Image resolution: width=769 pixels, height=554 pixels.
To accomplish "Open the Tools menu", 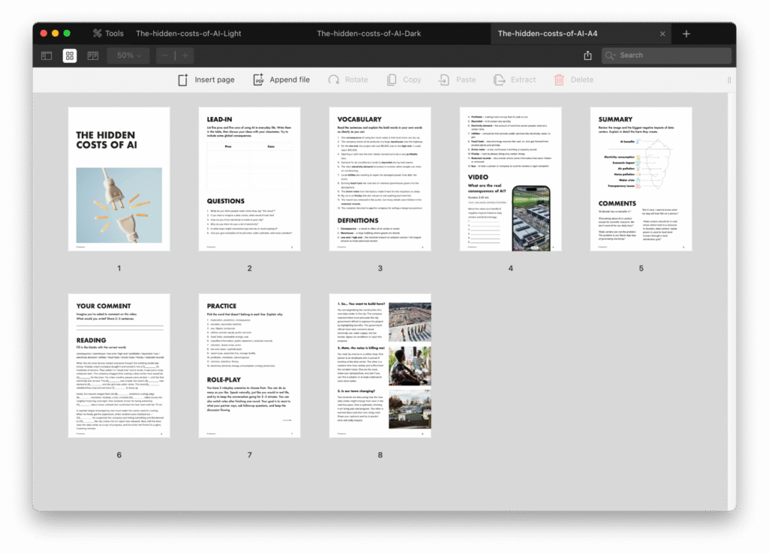I will point(108,34).
